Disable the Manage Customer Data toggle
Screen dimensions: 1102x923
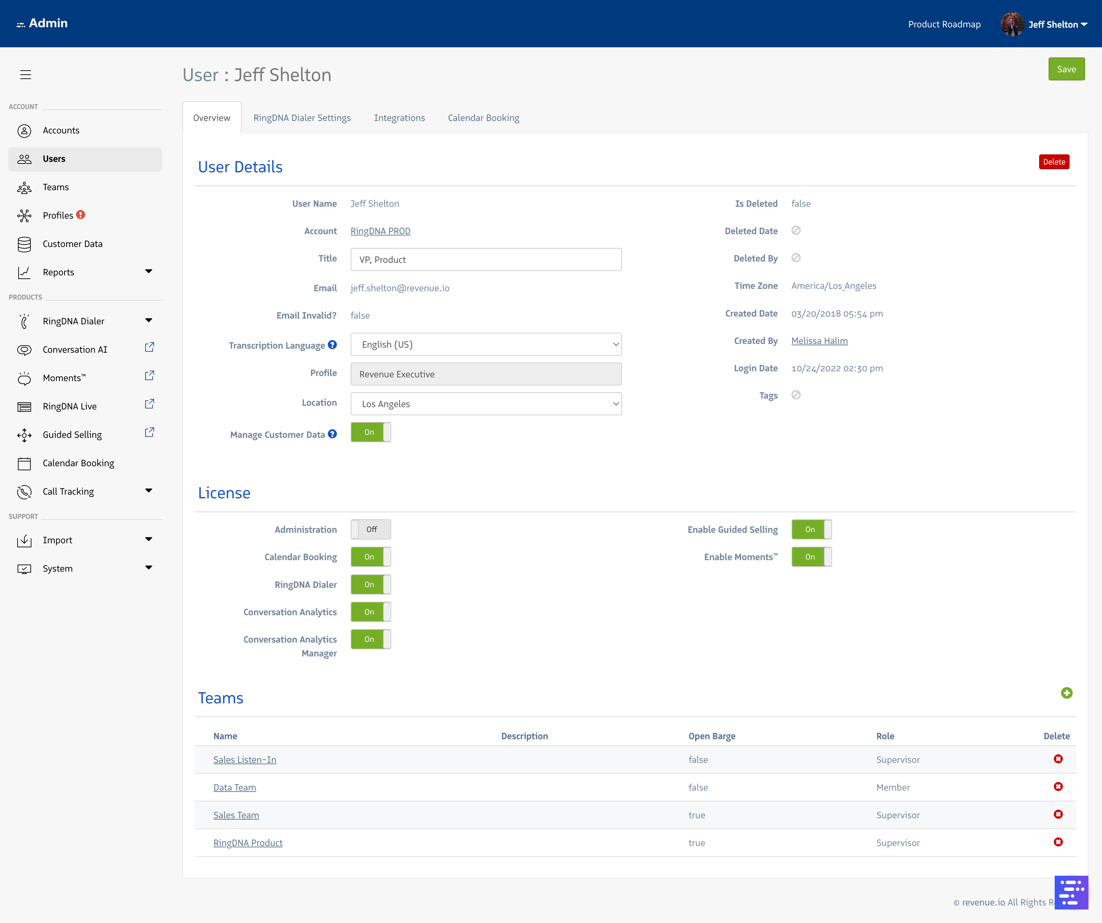coord(371,432)
